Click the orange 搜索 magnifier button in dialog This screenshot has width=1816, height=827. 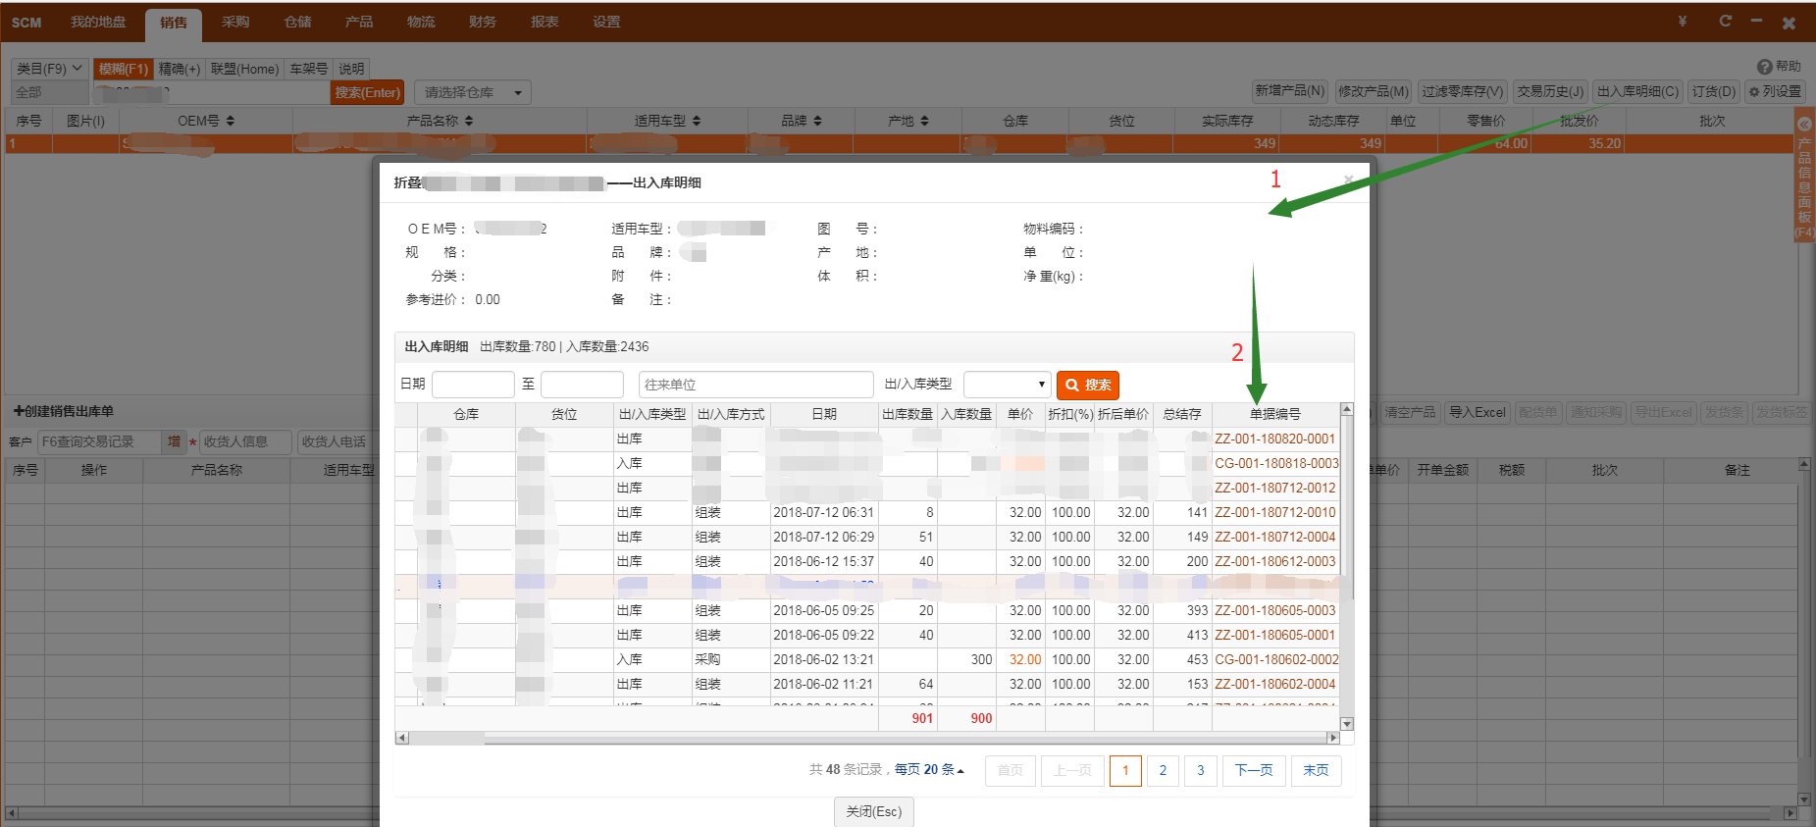coord(1087,385)
